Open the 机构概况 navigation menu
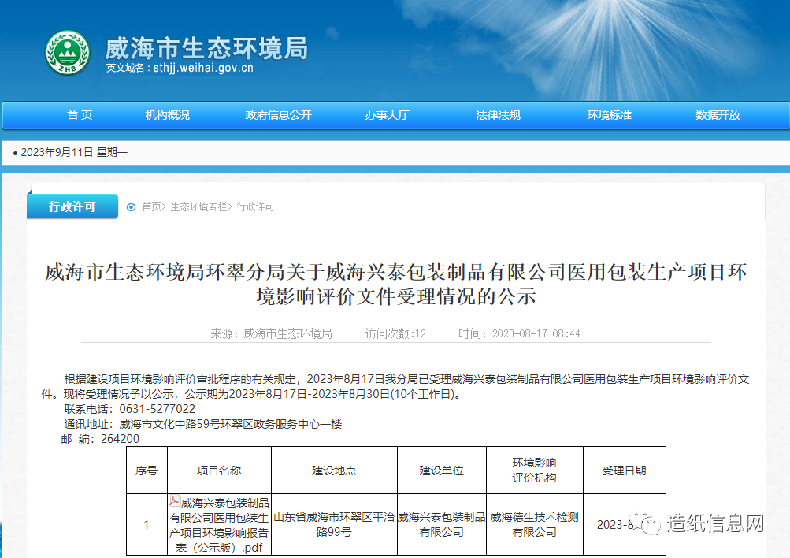The height and width of the screenshot is (558, 790). (x=167, y=115)
